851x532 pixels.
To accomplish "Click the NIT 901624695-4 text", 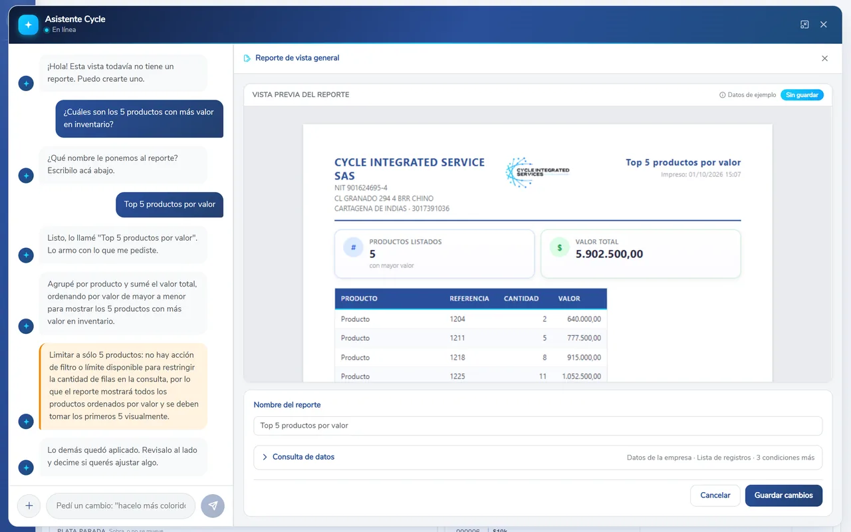I will tap(361, 188).
